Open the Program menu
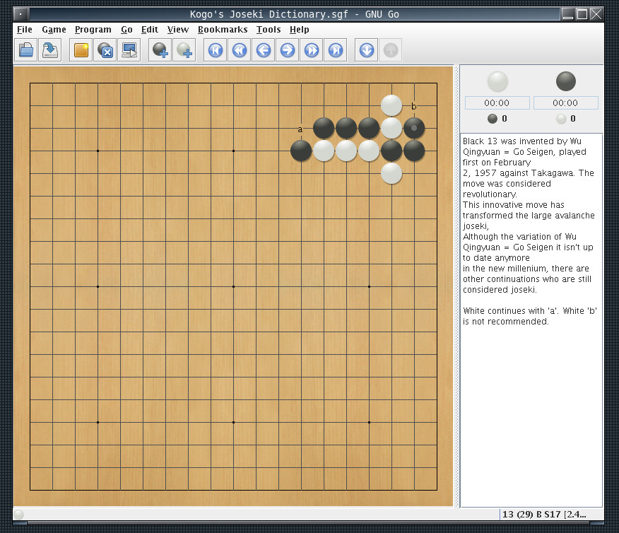Image resolution: width=619 pixels, height=533 pixels. 93,30
